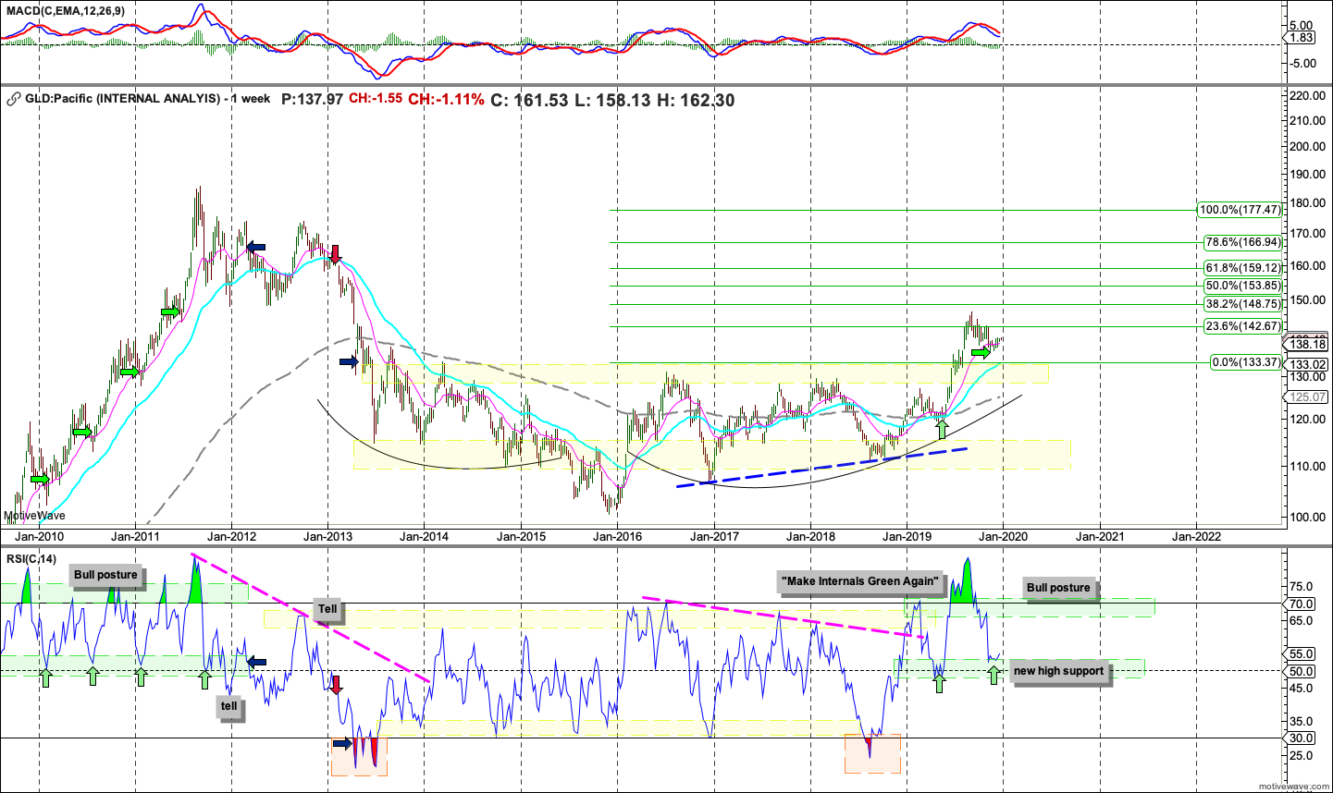Click the L: 158.13 low value
Screen dimensions: 1333x793
coord(612,100)
